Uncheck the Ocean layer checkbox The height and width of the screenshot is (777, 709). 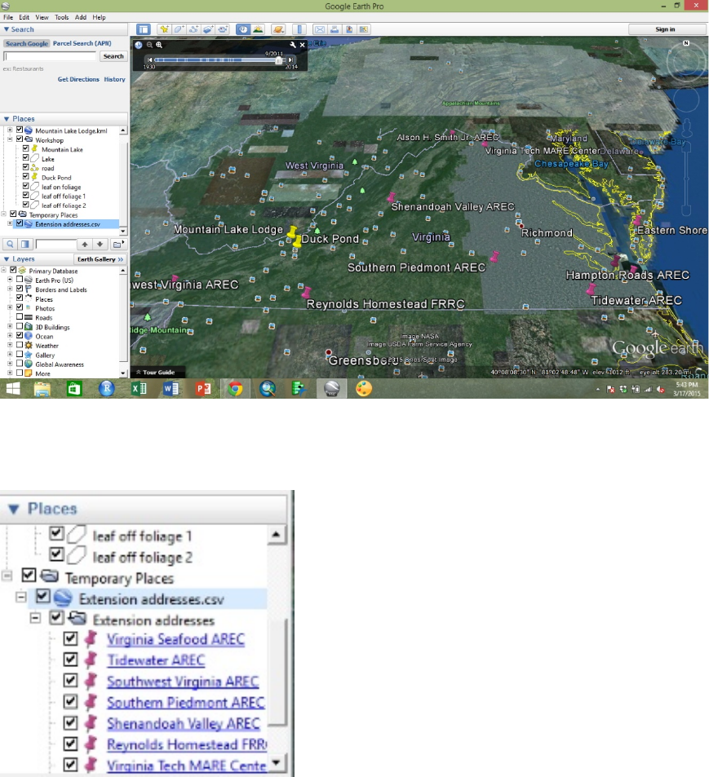pos(20,335)
